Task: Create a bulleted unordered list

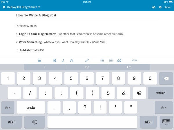Action: [x=102, y=60]
